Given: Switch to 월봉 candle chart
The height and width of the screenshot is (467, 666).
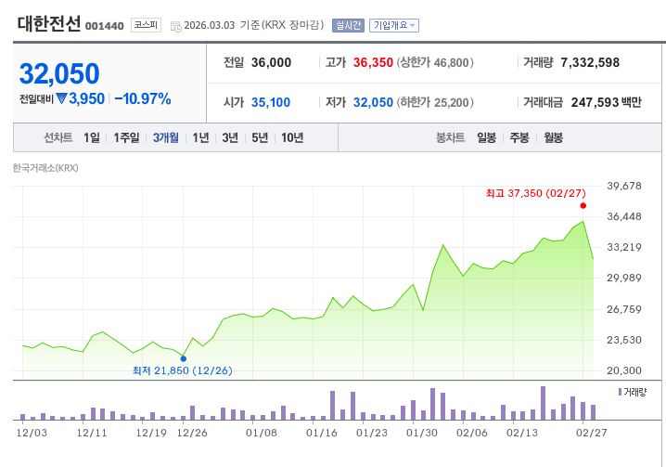Looking at the screenshot, I should [x=553, y=137].
